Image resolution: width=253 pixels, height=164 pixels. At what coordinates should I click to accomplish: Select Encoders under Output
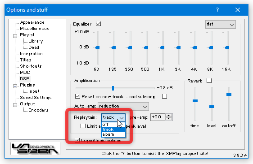coord(38,110)
